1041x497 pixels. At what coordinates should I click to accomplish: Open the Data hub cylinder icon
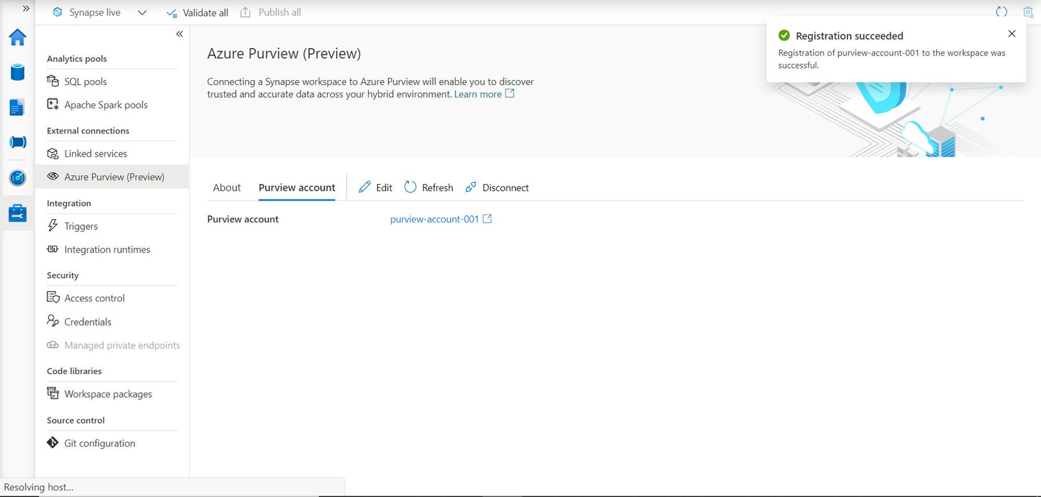point(18,72)
